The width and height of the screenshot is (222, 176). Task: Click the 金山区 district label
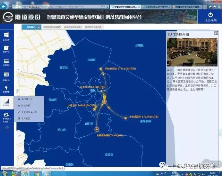69,165
